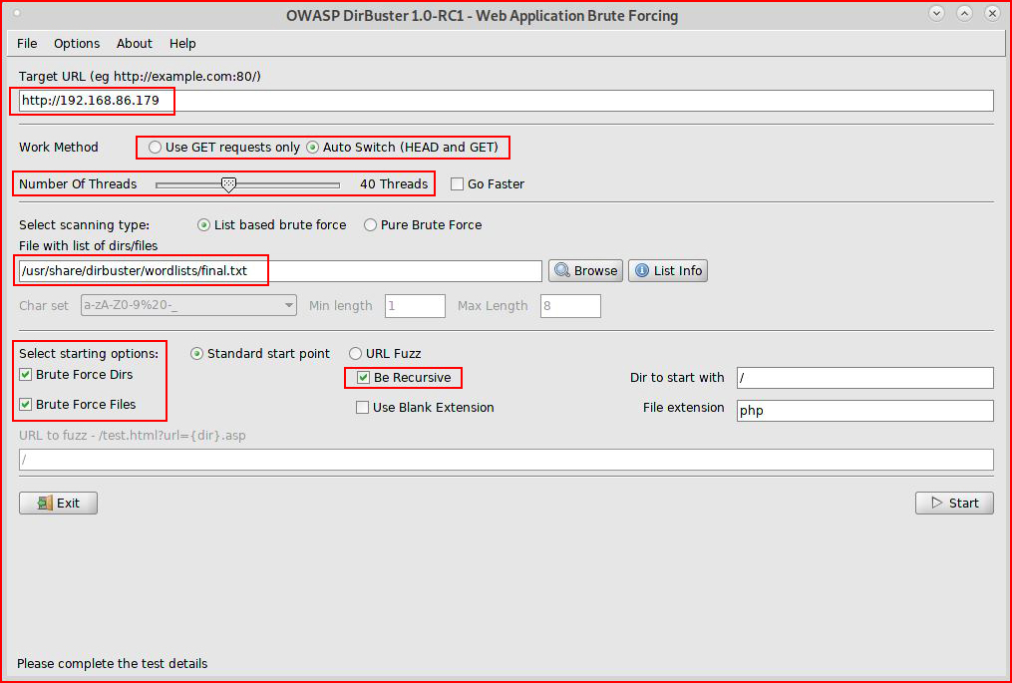The image size is (1012, 683).
Task: Open the Char set dropdown
Action: point(188,305)
